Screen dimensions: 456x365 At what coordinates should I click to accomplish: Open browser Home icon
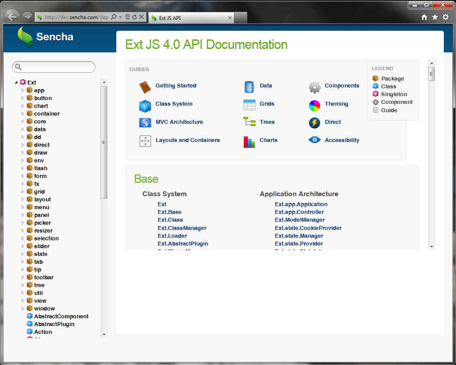[x=424, y=17]
